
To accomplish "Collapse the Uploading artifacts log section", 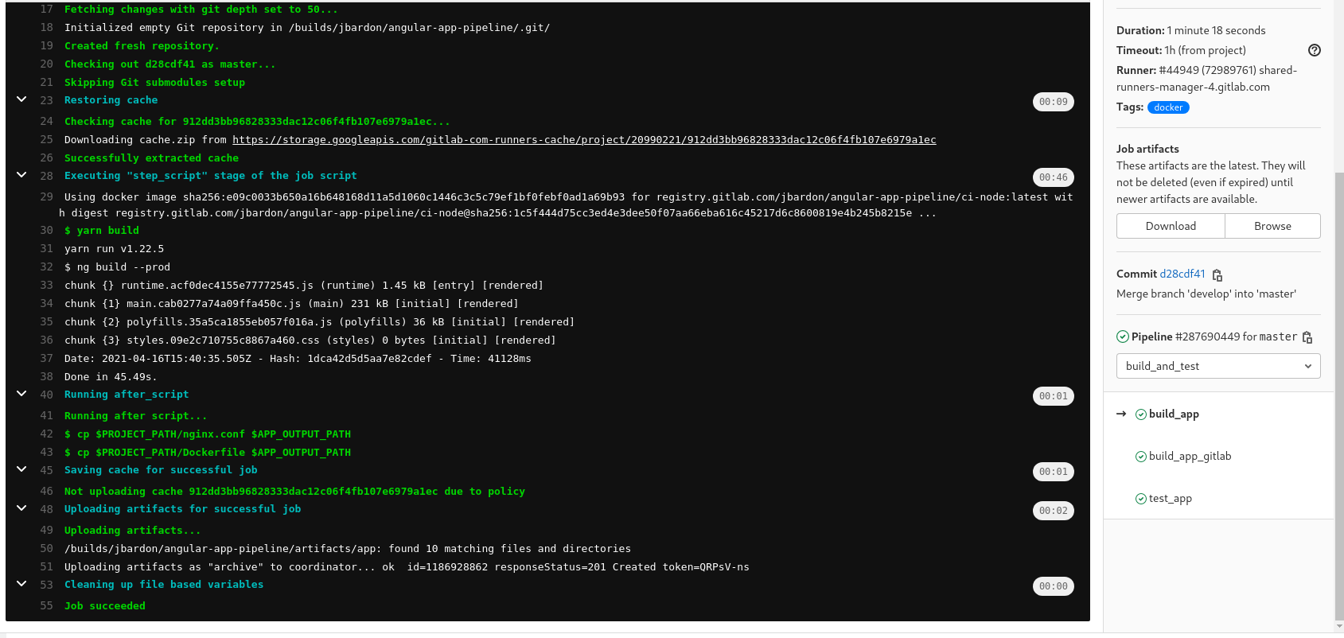I will tap(21, 508).
